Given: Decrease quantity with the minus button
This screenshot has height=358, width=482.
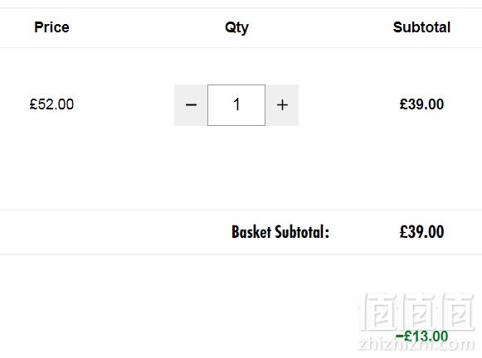Looking at the screenshot, I should [191, 105].
